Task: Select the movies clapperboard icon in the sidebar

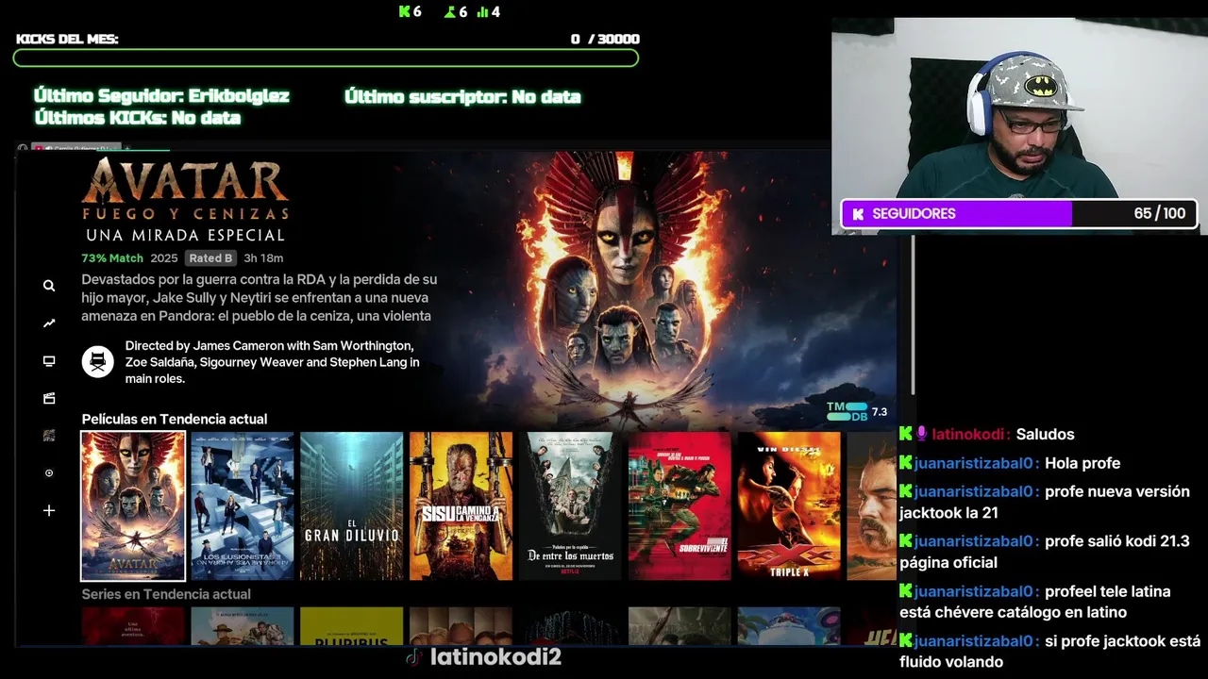Action: tap(49, 399)
